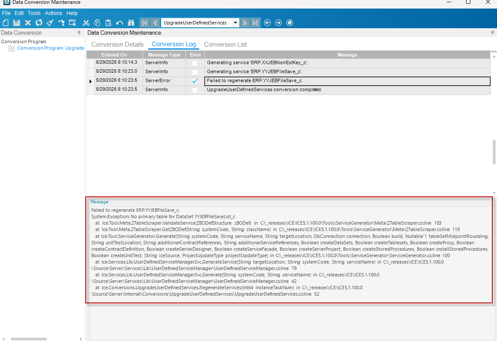497x341 pixels.
Task: Go to previous record navigation button
Action: point(155,23)
